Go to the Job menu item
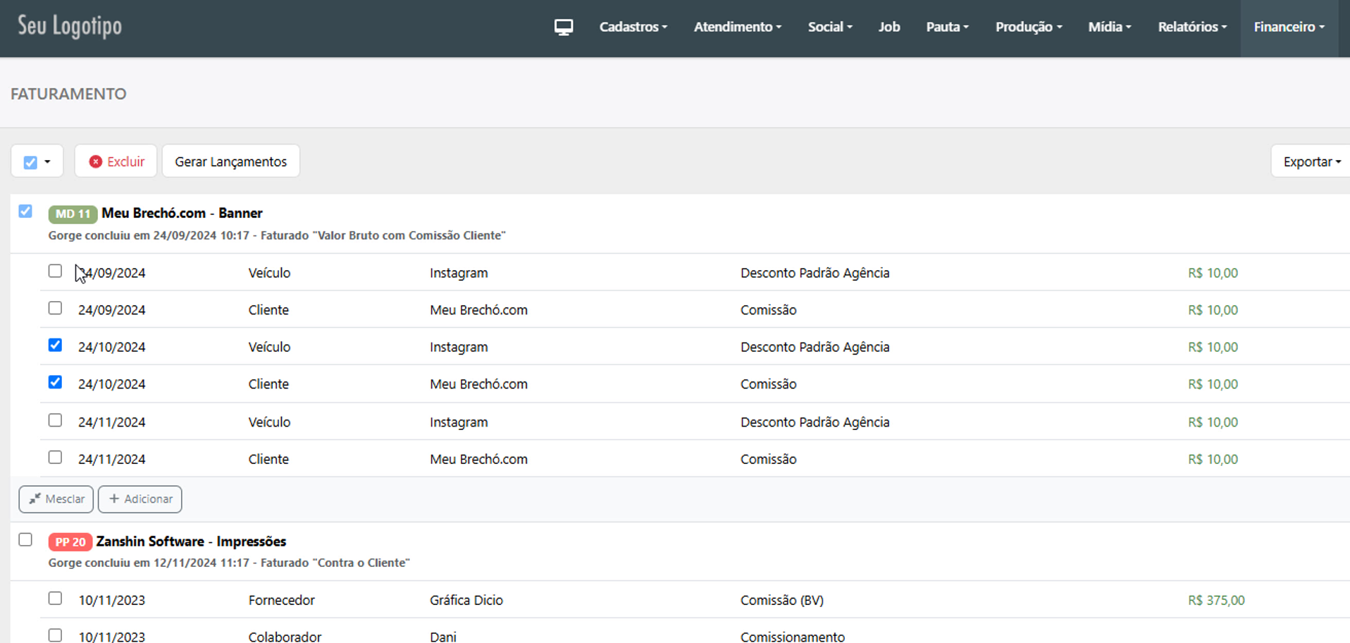The height and width of the screenshot is (643, 1350). 888,27
